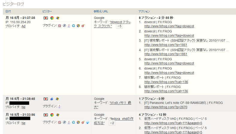
Task: Click the QuickTime plugin icon in the 21:33:56 visit
Action: 73,122
